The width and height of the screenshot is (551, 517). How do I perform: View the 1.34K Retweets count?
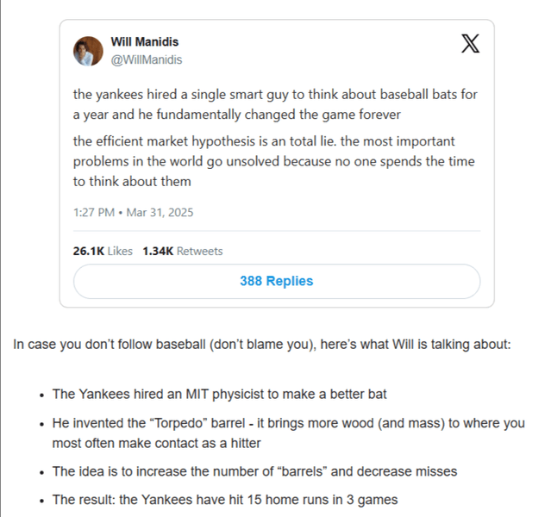coord(183,251)
